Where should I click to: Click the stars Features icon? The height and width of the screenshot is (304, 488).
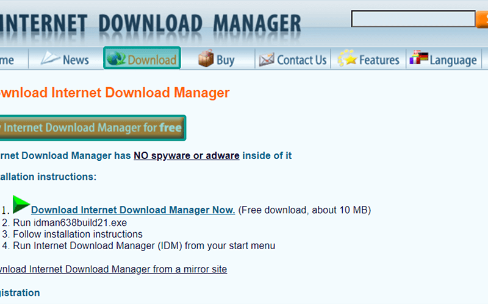[x=347, y=58]
